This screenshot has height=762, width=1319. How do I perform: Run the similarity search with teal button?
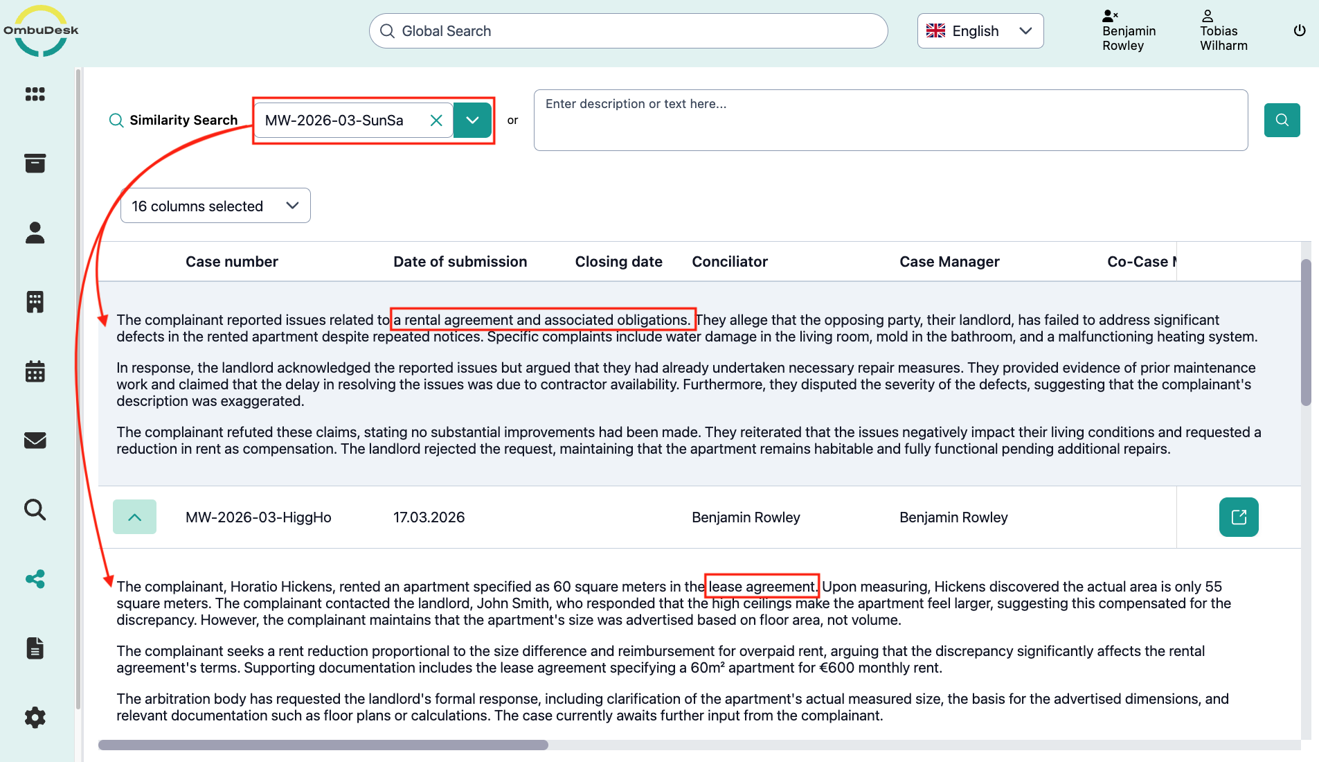point(1282,121)
